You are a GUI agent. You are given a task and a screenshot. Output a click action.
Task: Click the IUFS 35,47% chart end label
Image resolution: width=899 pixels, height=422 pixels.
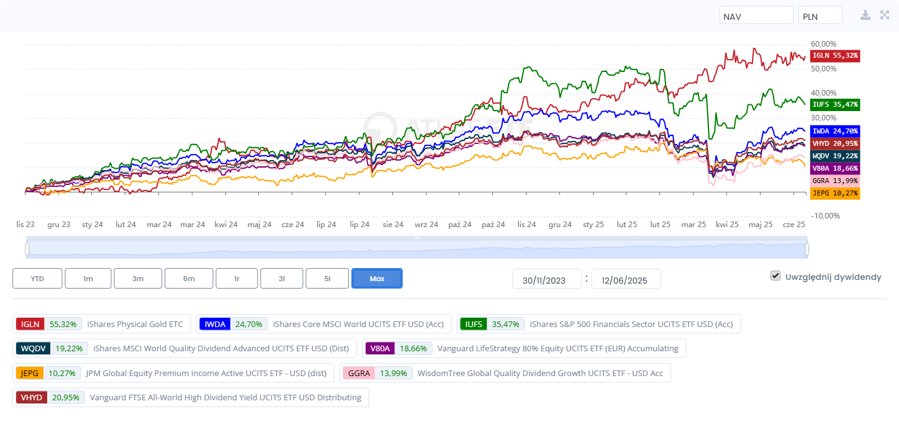[x=835, y=105]
